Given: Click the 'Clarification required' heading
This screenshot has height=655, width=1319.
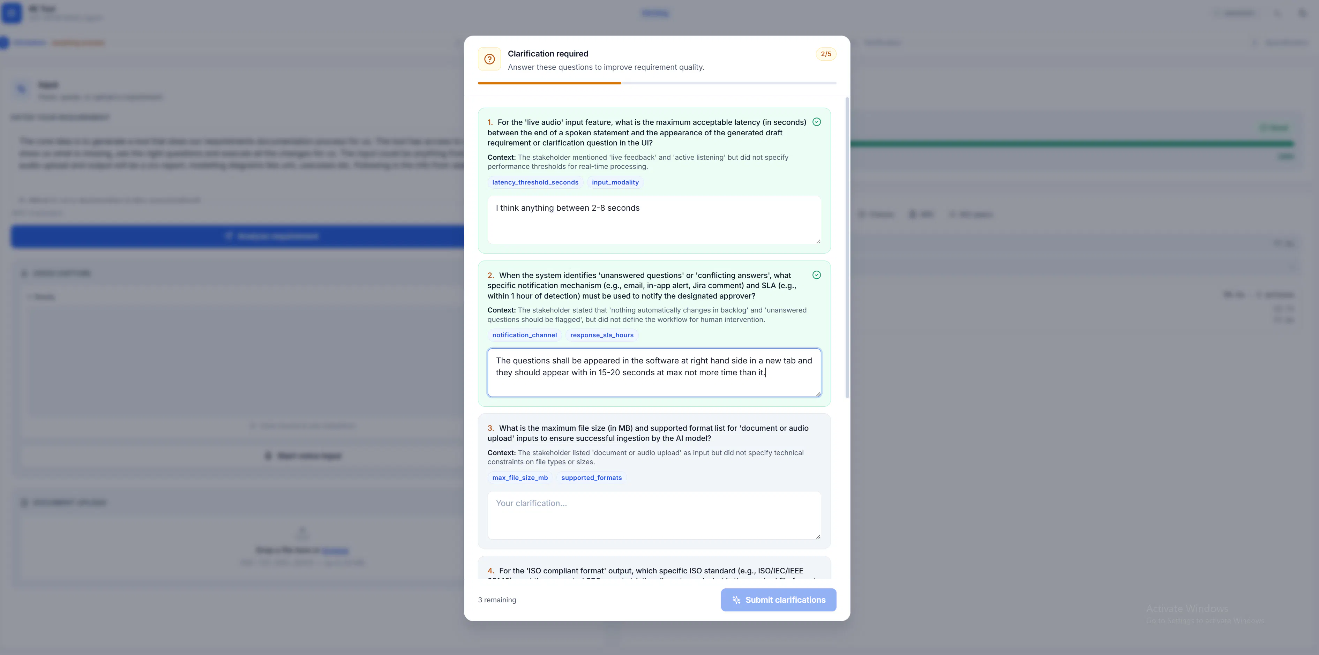Looking at the screenshot, I should point(547,54).
